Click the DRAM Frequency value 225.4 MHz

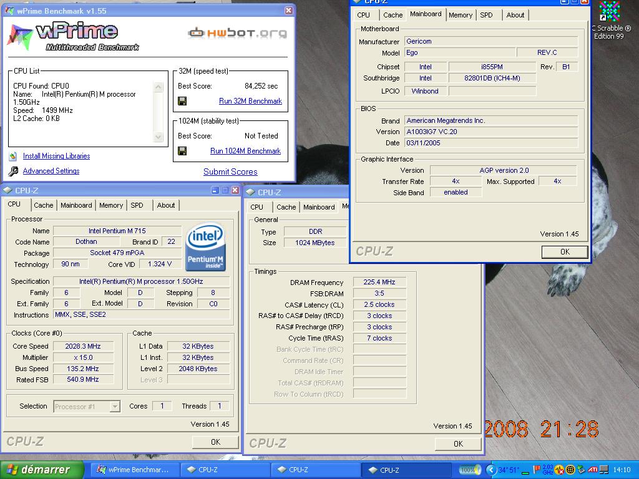coord(379,282)
